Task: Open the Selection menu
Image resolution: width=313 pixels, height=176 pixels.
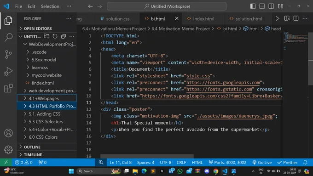Action: (50, 6)
